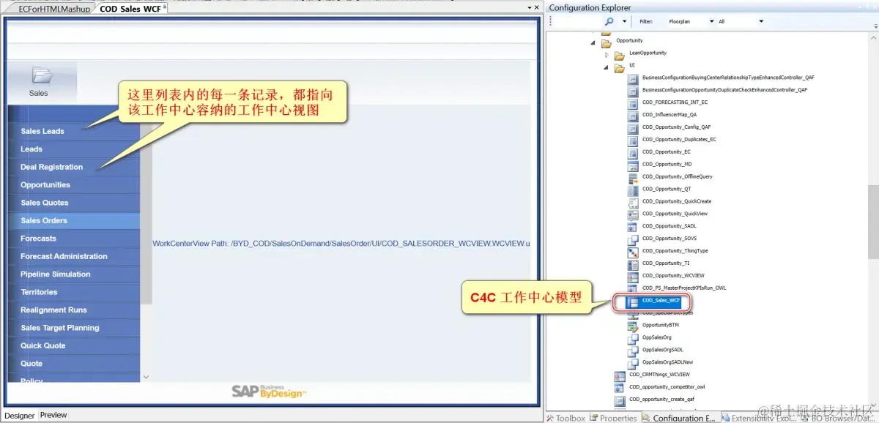Screen dimensions: 879x423
Task: Open the Extensibility Explorer bottom tab
Action: coord(760,418)
